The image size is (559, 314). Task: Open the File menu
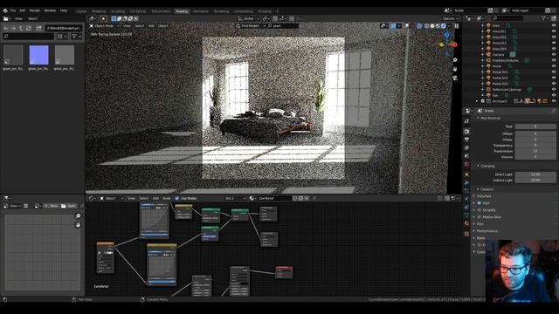tap(13, 10)
